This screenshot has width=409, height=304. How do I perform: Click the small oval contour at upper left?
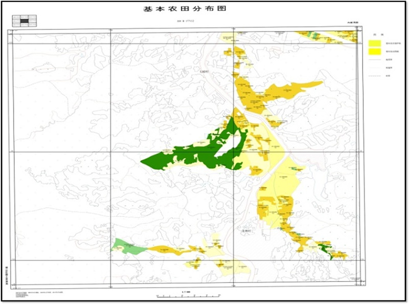coord(46,67)
